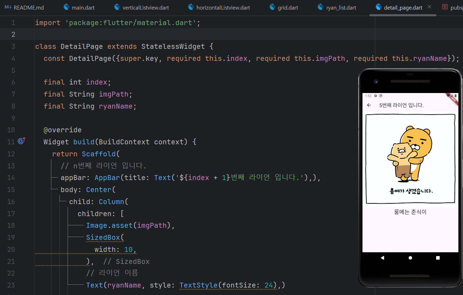Click the '// SizedBox' closing hint on line 21
The image size is (463, 295).
[126, 261]
